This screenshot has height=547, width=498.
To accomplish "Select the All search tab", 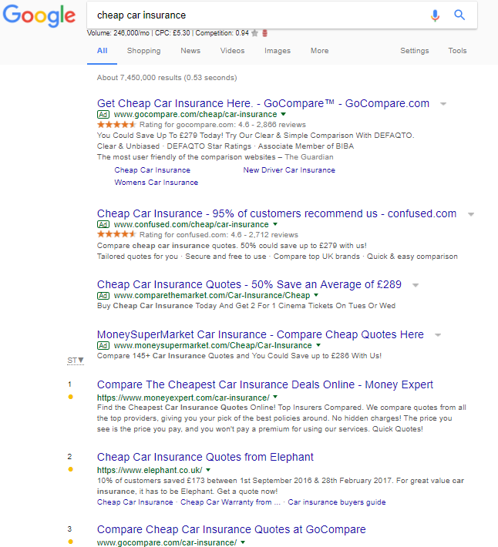I will coord(102,51).
